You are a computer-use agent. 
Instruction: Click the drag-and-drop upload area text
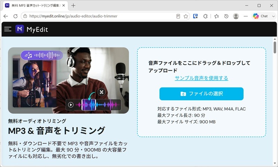[199, 67]
